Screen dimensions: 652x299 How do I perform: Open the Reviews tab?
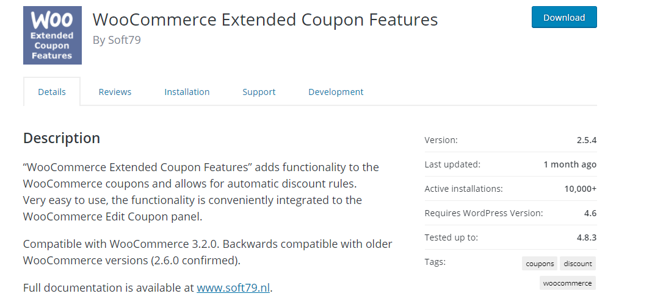(x=115, y=92)
